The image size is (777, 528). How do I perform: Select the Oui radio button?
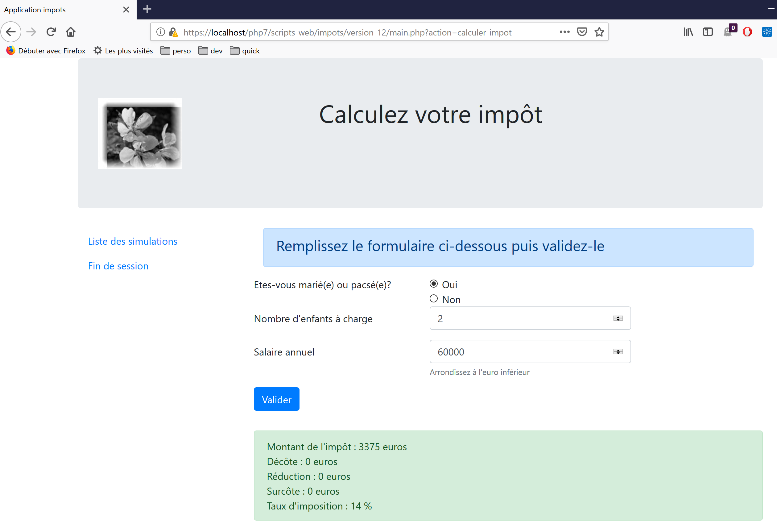point(434,284)
